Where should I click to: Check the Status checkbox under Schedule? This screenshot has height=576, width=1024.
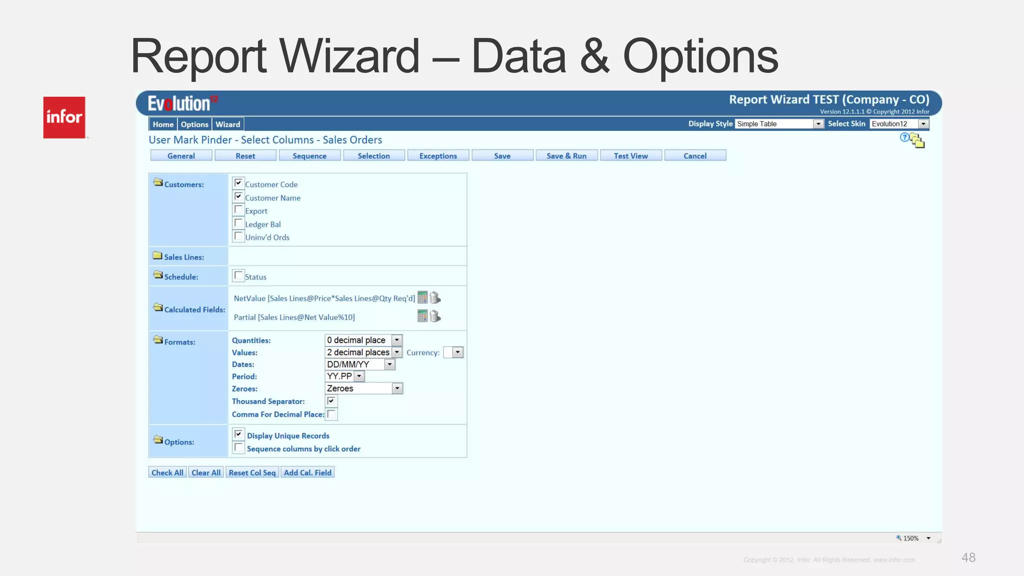[238, 275]
